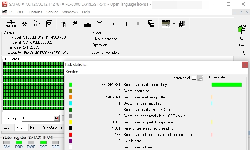Image resolution: width=250 pixels, height=150 pixels.
Task: Click the DWF status register indicator
Action: click(31, 142)
